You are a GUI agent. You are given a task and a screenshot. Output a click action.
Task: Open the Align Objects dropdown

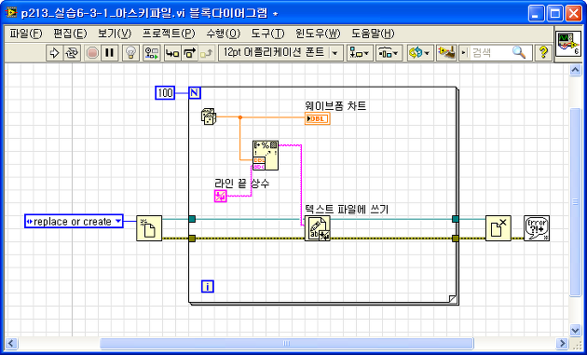point(360,53)
